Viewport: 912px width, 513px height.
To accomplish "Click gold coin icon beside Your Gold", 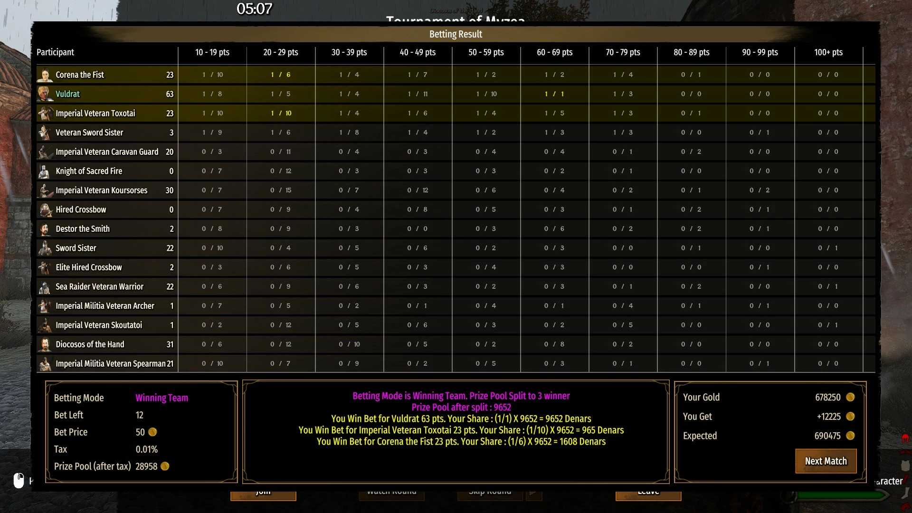I will point(850,397).
